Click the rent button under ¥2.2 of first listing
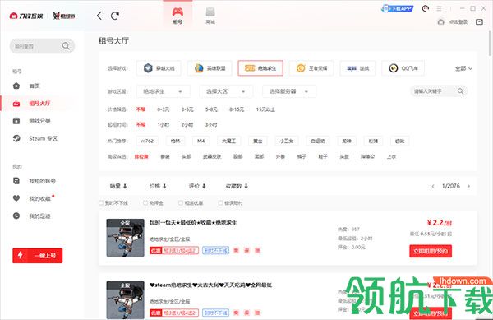The image size is (493, 320). (x=431, y=251)
